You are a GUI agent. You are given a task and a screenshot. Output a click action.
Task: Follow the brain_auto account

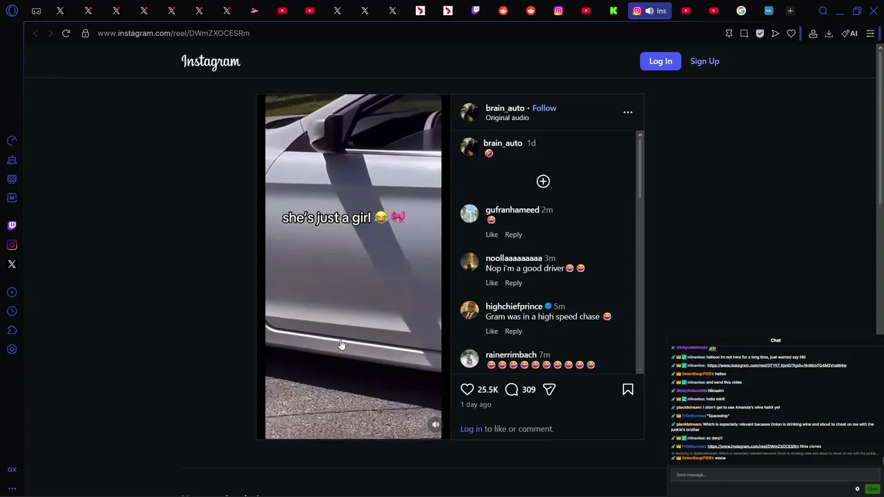pyautogui.click(x=544, y=108)
